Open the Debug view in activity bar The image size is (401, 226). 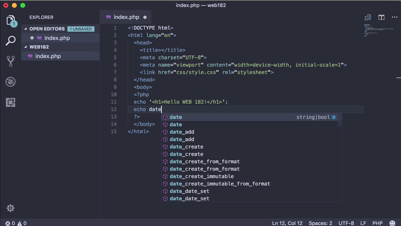(11, 82)
